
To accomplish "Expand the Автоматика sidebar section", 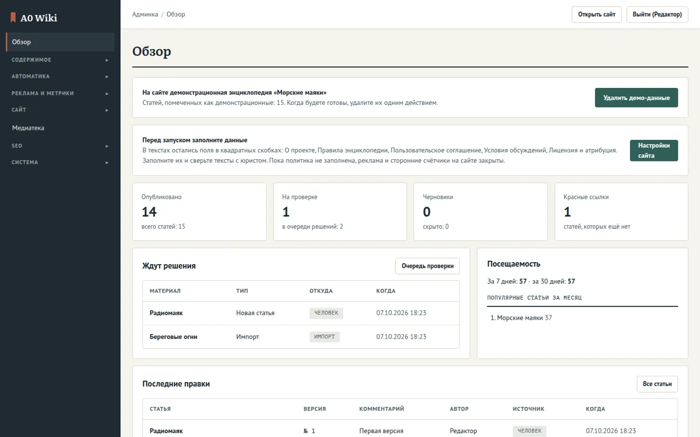I will click(x=60, y=76).
